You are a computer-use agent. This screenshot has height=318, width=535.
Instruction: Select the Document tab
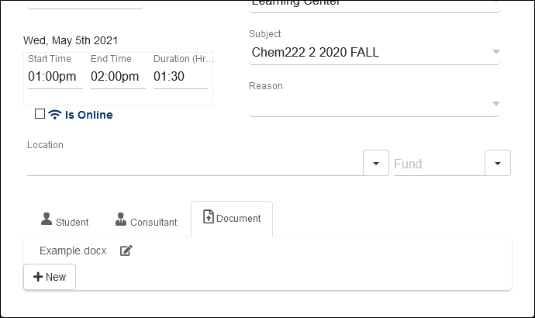pyautogui.click(x=232, y=219)
